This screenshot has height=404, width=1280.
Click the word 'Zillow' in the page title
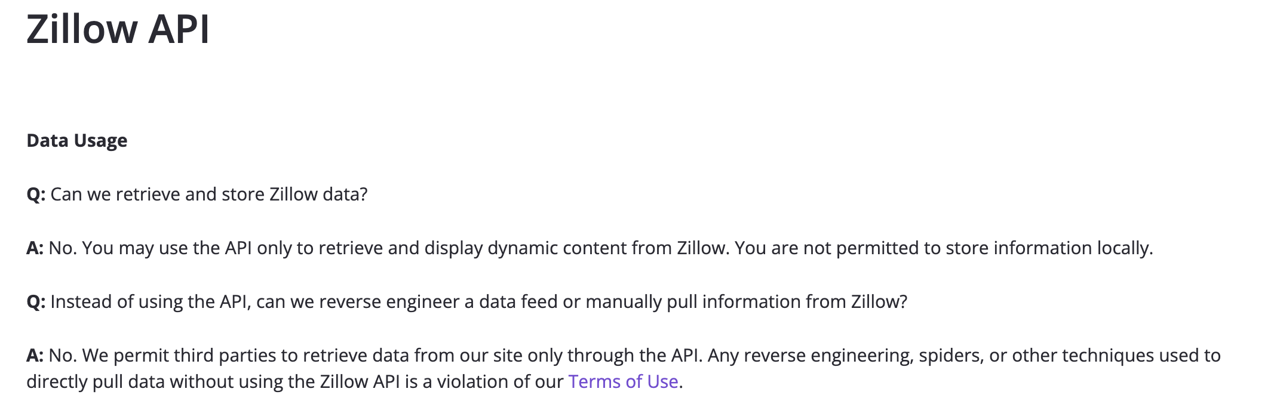pos(82,28)
